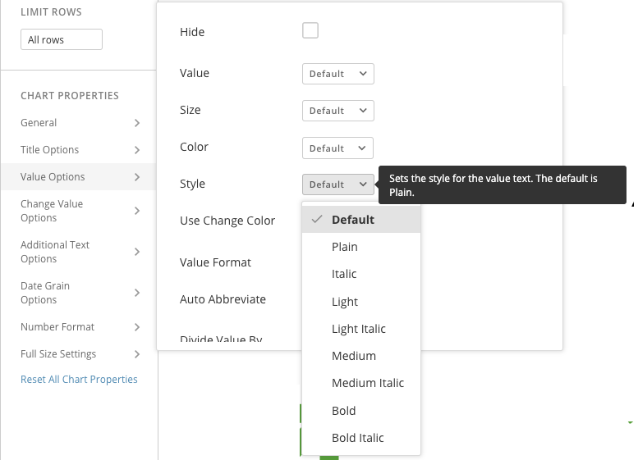
Task: Open the Color dropdown
Action: pos(338,148)
